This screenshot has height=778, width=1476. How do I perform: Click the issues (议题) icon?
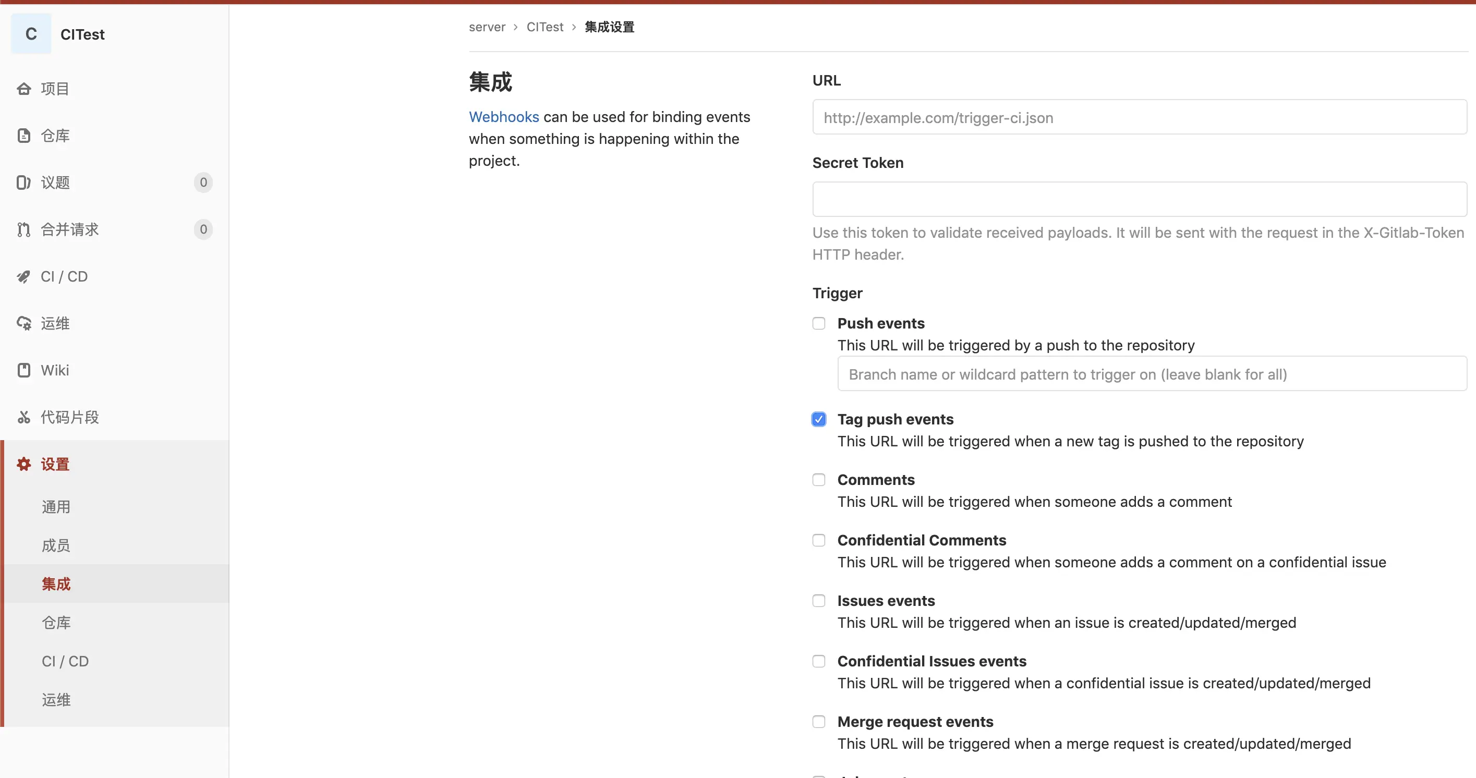(x=23, y=183)
